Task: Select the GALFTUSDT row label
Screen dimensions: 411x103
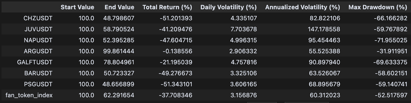Action: 35,62
